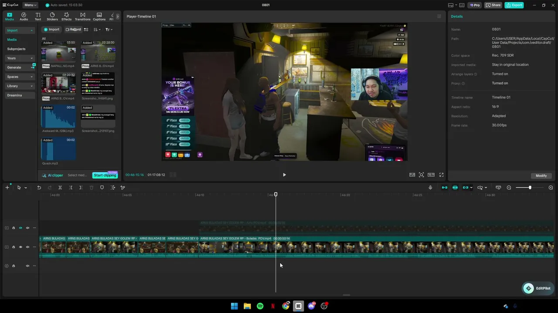
Task: Toggle main track magnet
Action: point(445,188)
